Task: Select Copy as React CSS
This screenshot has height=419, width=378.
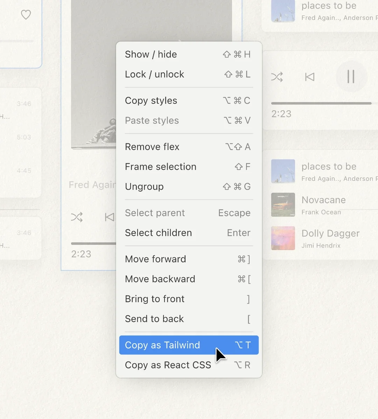Action: pos(168,365)
